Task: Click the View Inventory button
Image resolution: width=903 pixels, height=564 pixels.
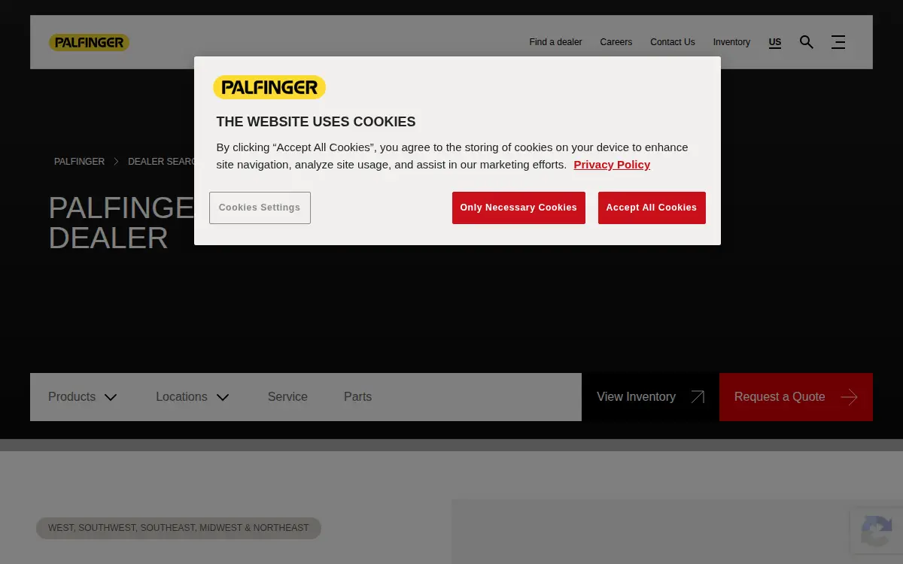Action: 650,397
